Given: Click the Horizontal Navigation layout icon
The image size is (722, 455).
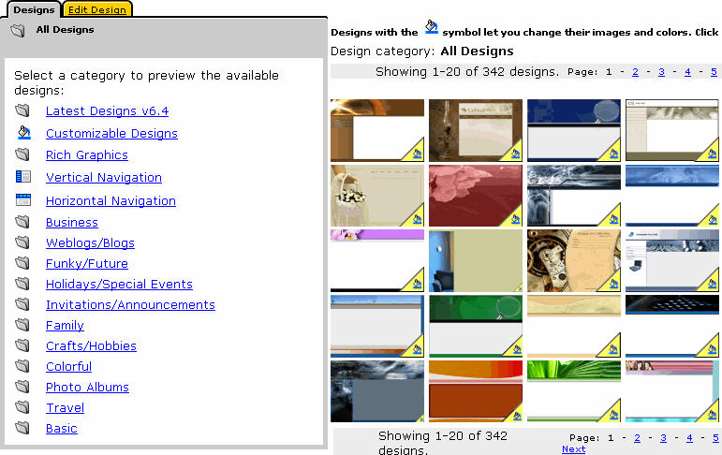Looking at the screenshot, I should coord(23,199).
